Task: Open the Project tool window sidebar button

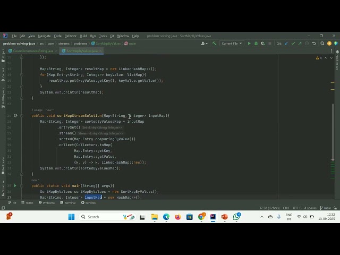Action: click(x=3, y=56)
